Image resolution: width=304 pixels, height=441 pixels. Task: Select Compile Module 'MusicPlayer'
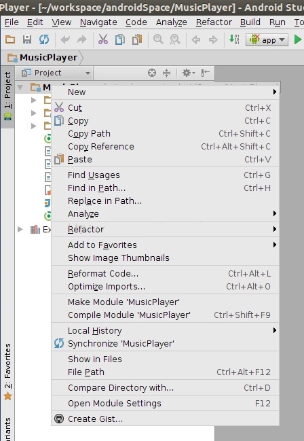point(165,315)
